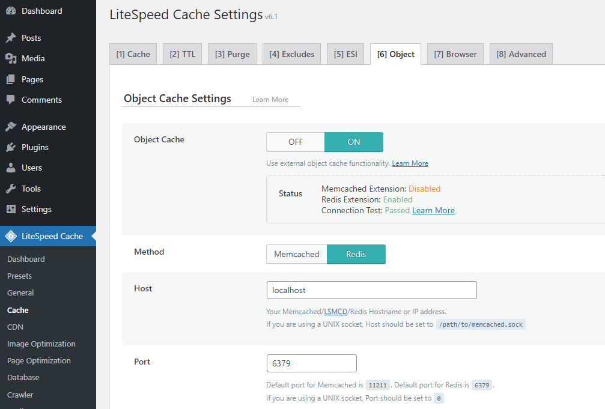Screen dimensions: 605x409
Task: Click the LiteSpeed Cache diamond logo icon
Action: pyautogui.click(x=11, y=236)
